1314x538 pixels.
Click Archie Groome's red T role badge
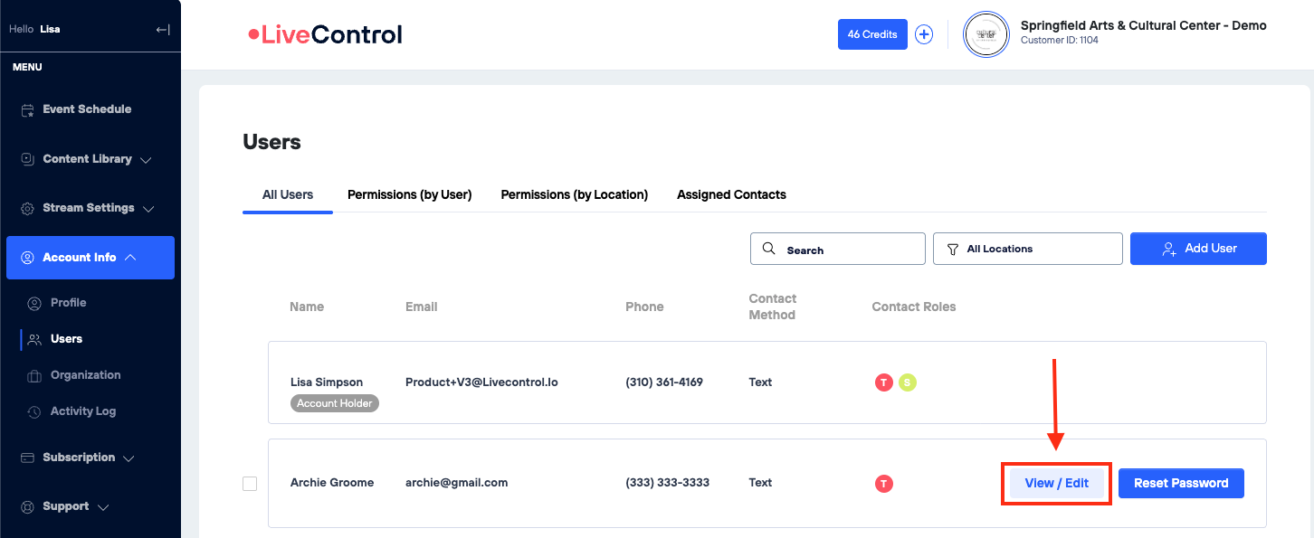pos(884,484)
